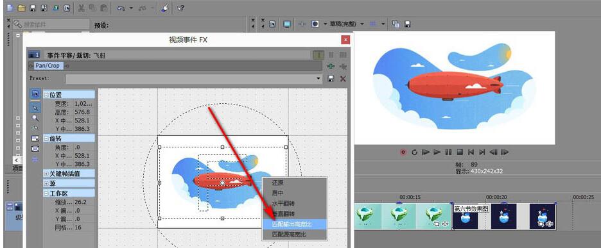Screen dimensions: 601x248
Task: Click the red Record button under preview
Action: click(x=403, y=153)
